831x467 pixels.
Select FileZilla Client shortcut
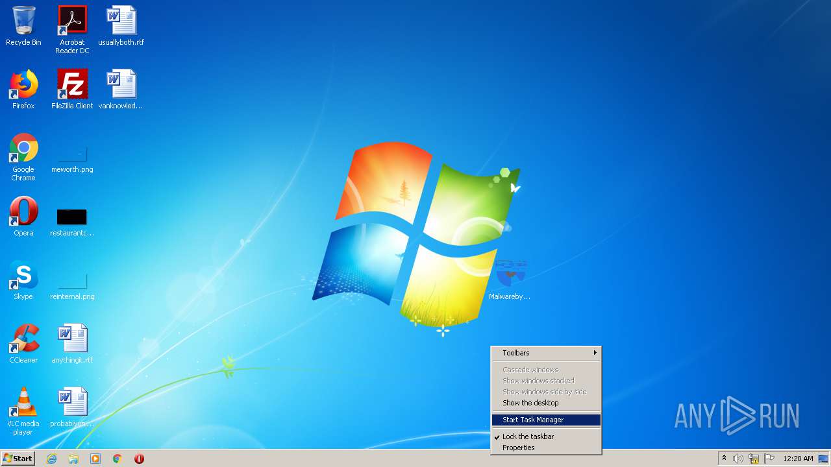click(x=72, y=90)
